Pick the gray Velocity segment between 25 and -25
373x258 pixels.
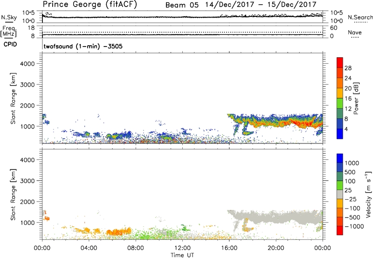point(340,194)
